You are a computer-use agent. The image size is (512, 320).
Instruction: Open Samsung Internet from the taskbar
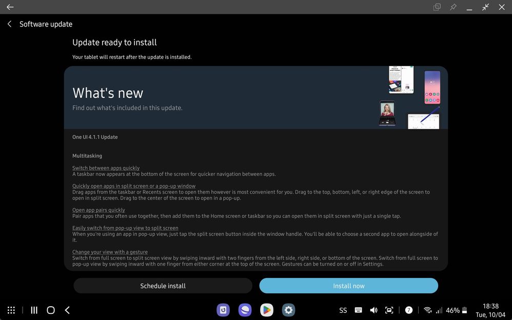245,310
